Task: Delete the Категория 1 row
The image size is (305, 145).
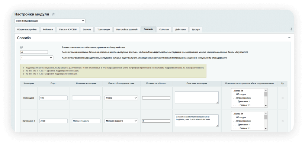Action: click(x=283, y=121)
